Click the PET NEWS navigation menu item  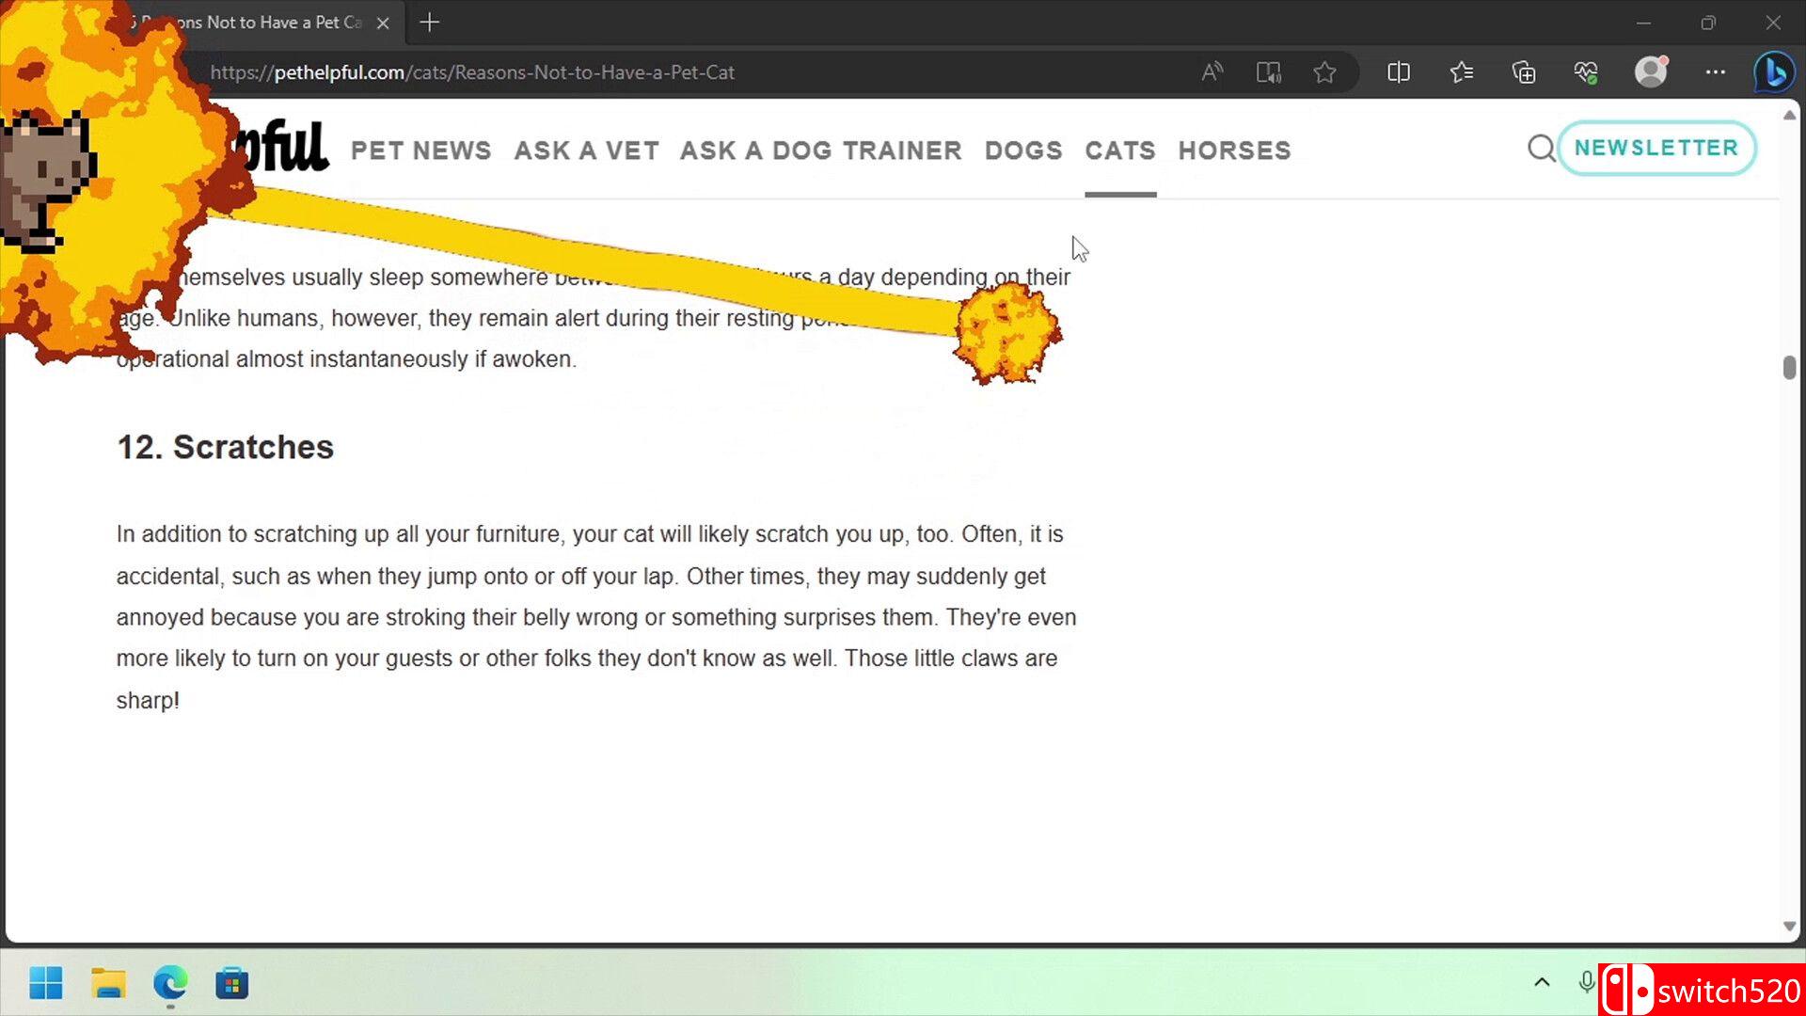click(x=420, y=149)
